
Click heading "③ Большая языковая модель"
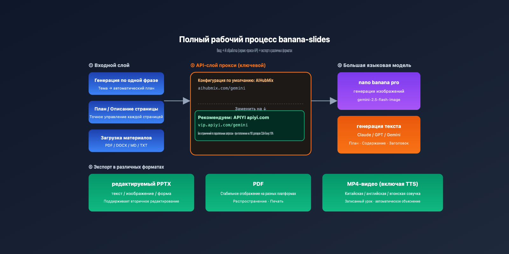(374, 65)
